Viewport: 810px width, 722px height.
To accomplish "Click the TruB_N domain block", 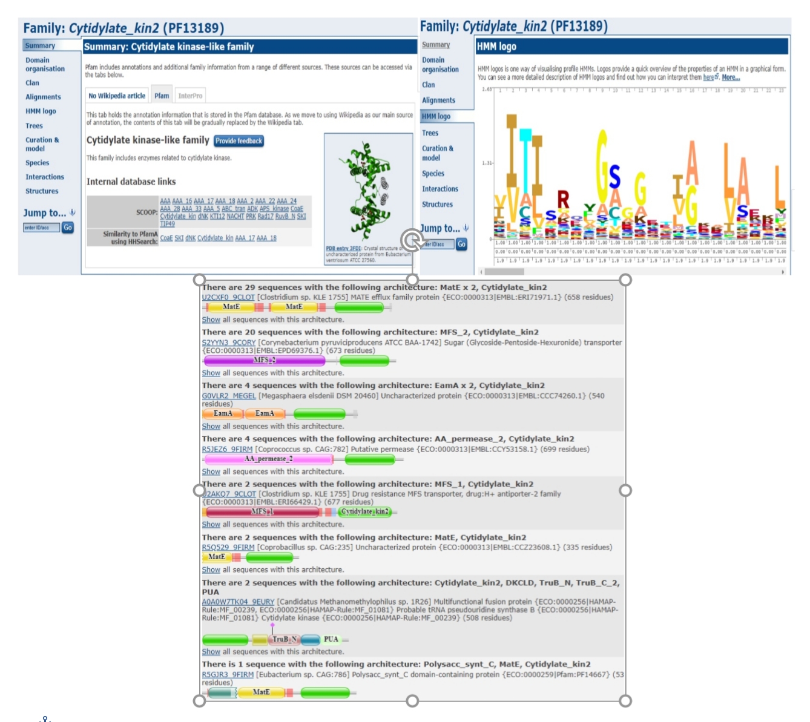I will 284,639.
